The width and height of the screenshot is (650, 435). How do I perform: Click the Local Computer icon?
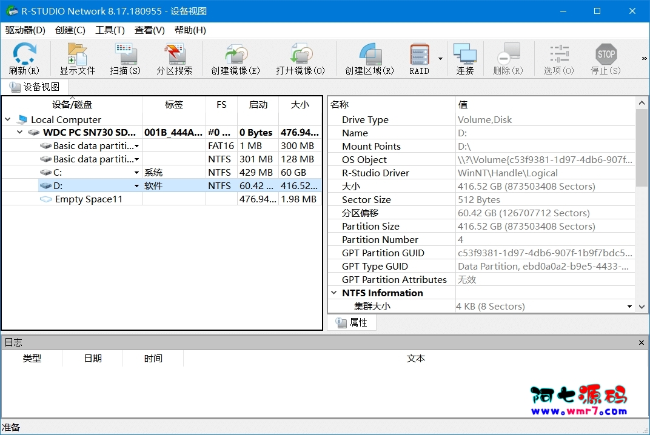(x=22, y=120)
